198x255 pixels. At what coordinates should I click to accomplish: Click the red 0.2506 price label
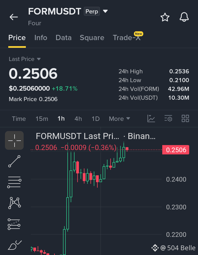tap(176, 150)
